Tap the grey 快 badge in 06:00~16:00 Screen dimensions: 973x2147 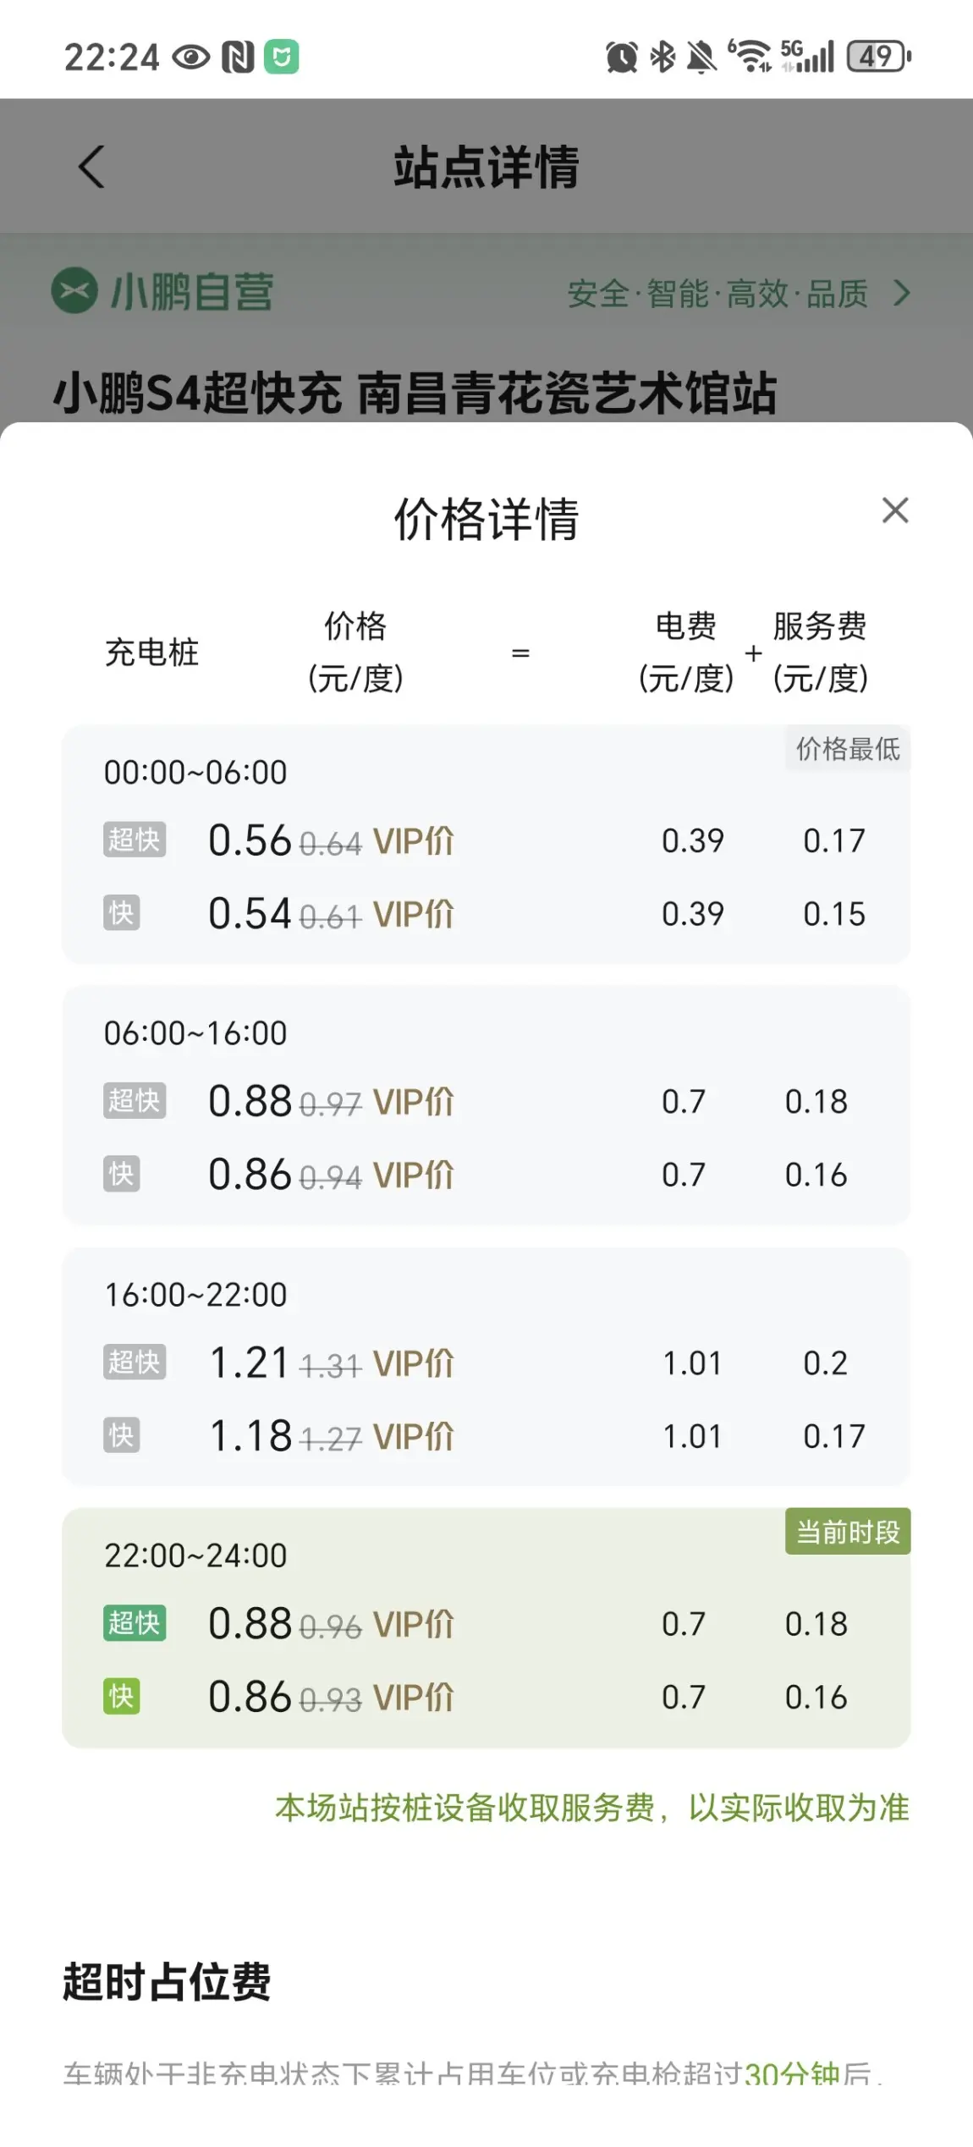(121, 1174)
